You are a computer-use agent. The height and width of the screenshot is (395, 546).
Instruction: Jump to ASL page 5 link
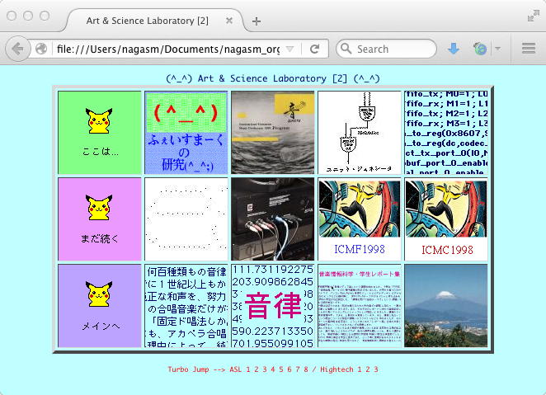(x=281, y=369)
